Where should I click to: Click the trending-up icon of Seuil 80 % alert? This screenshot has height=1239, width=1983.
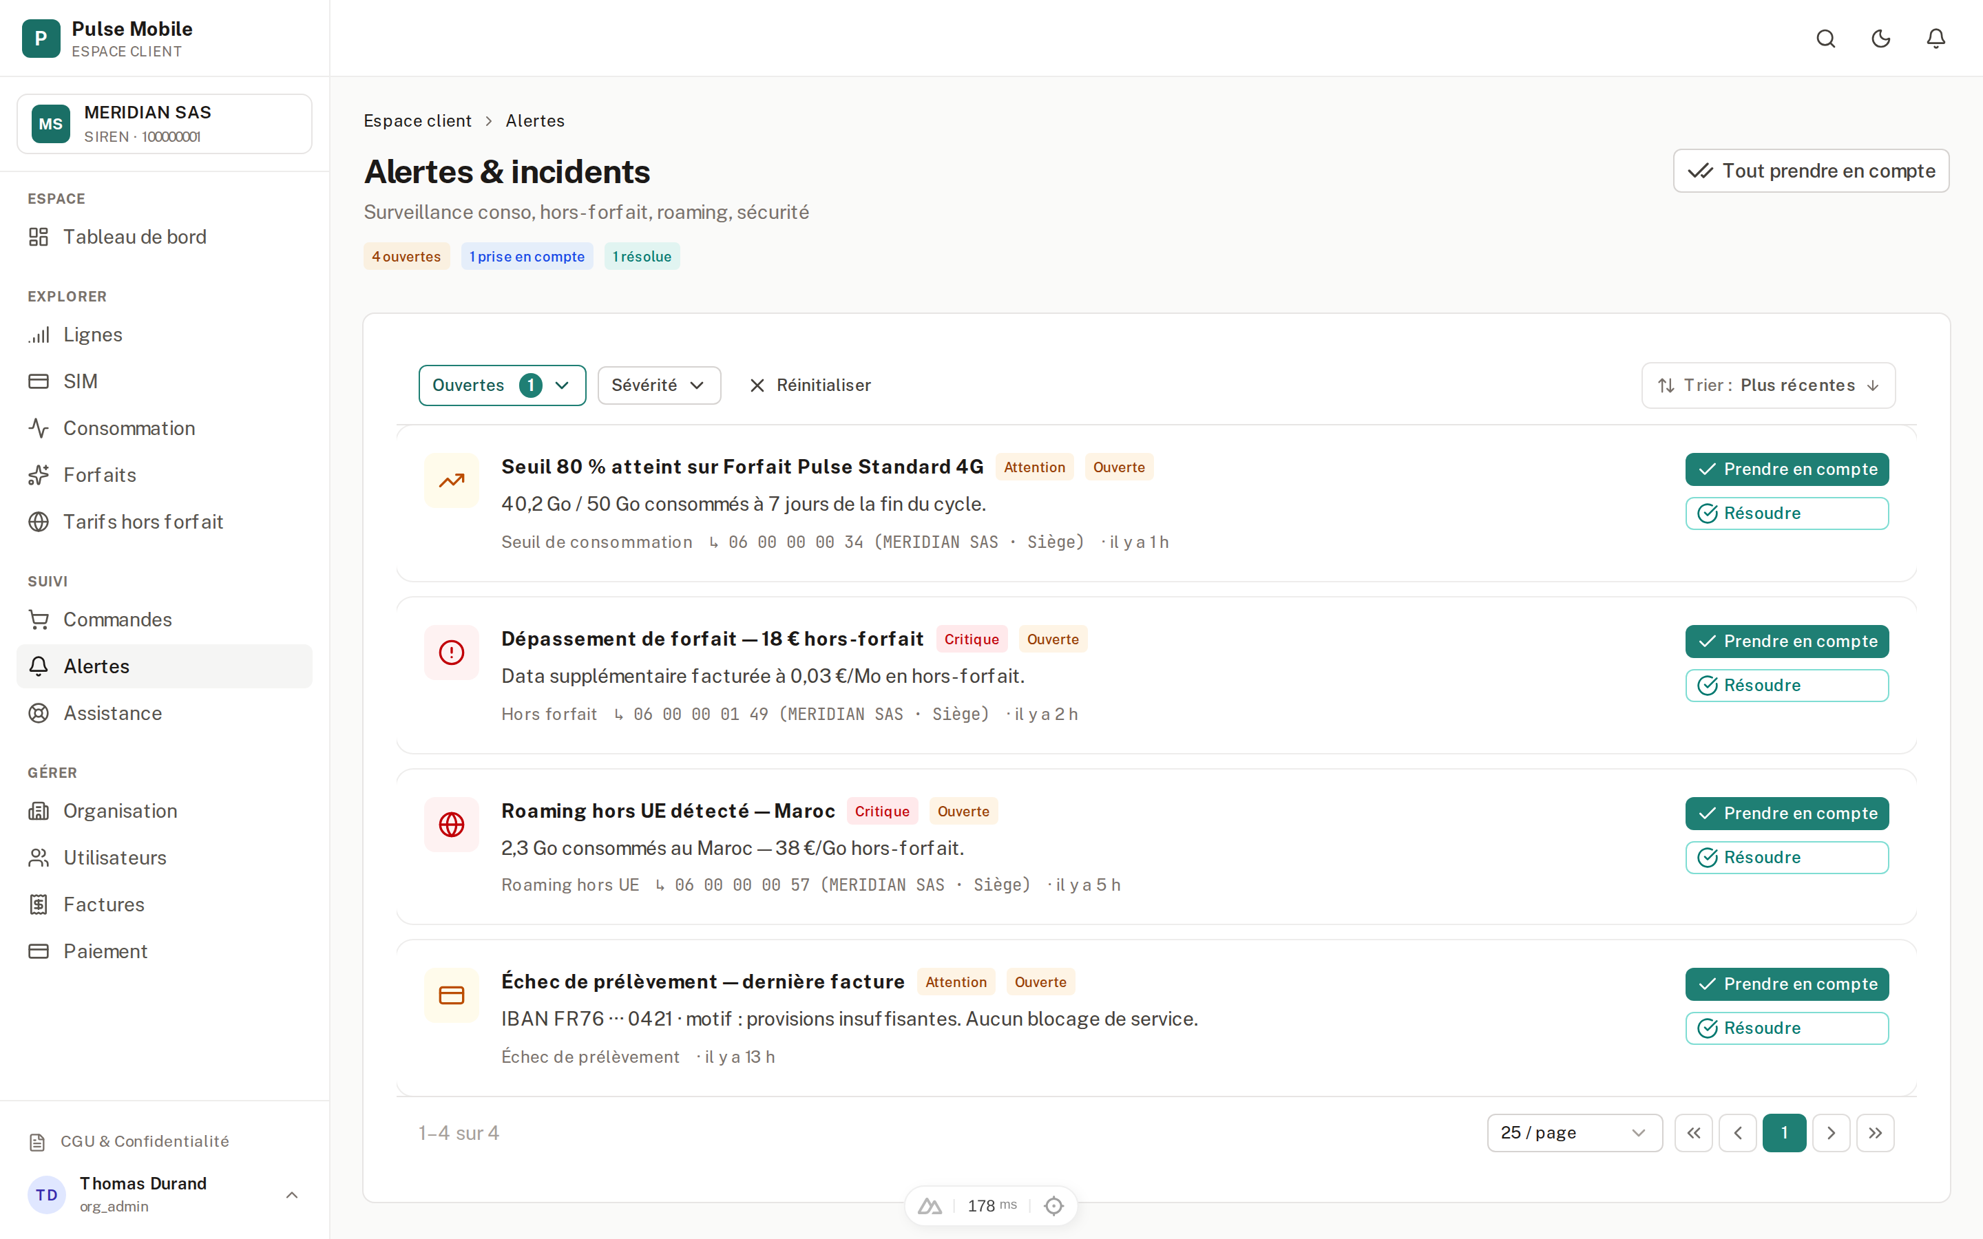(452, 481)
